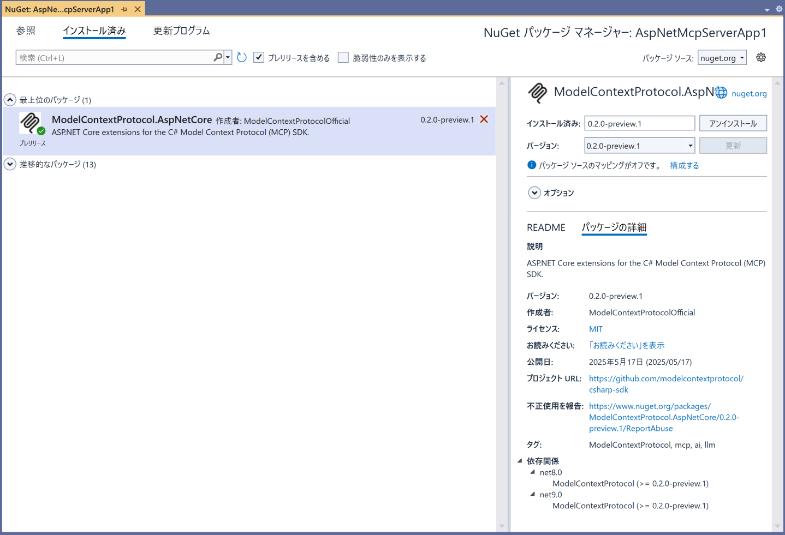Click details pane scrollbar down arrow
This screenshot has height=535, width=785.
(778, 526)
